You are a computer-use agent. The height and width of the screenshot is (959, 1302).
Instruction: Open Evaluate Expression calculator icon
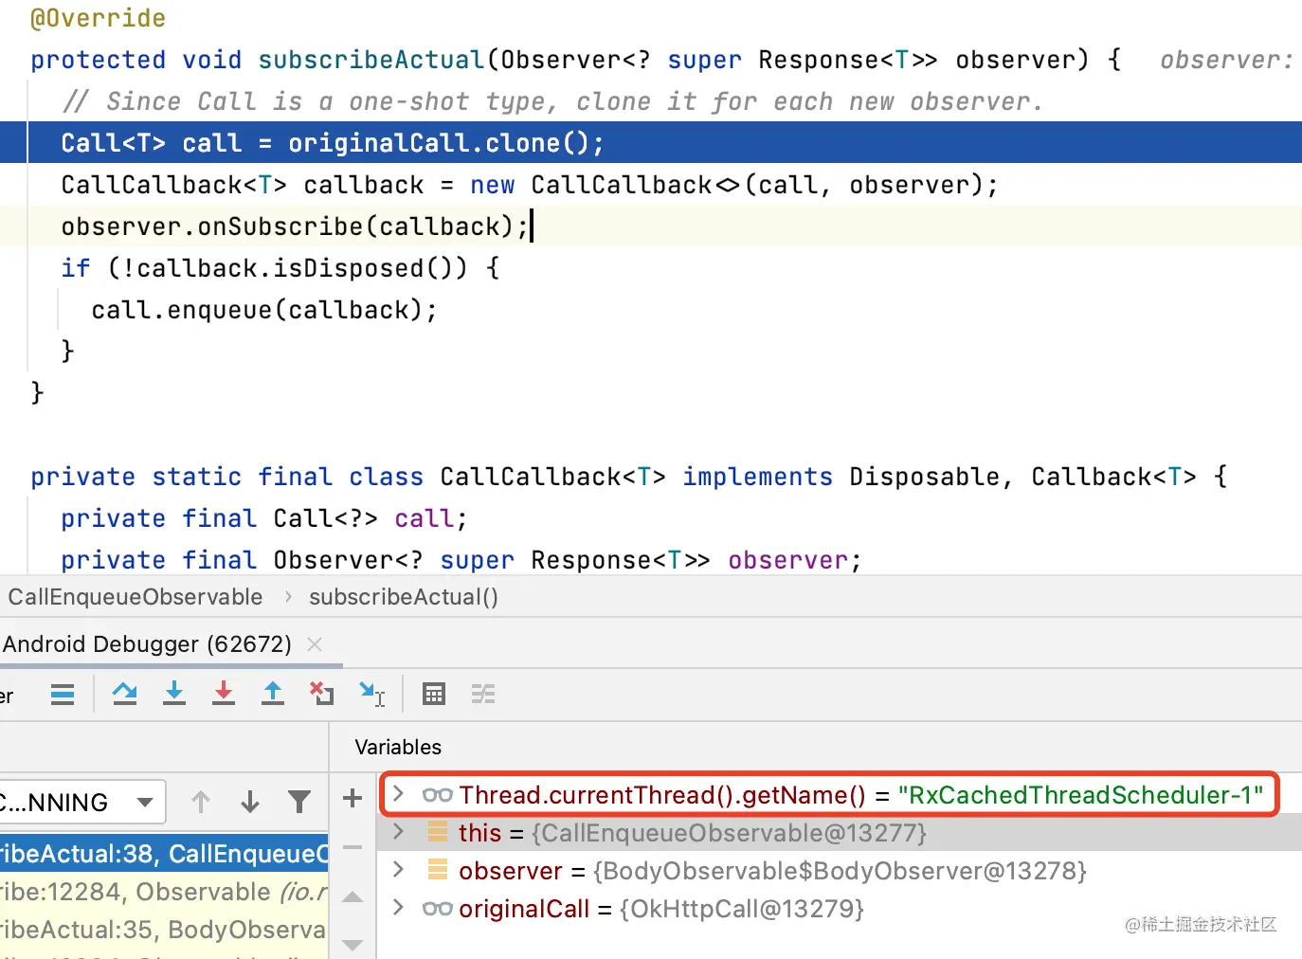coord(434,694)
